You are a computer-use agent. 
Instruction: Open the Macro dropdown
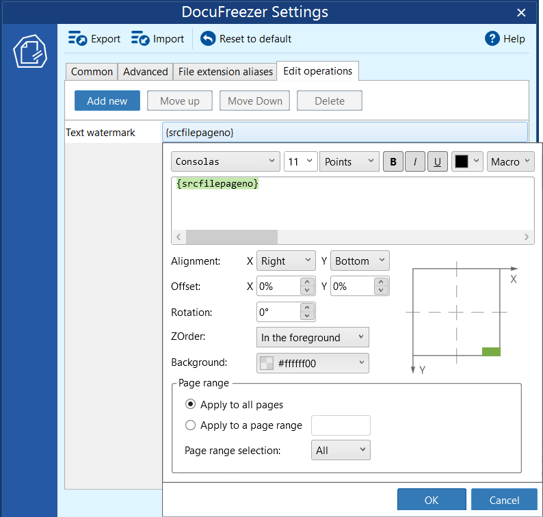(510, 161)
